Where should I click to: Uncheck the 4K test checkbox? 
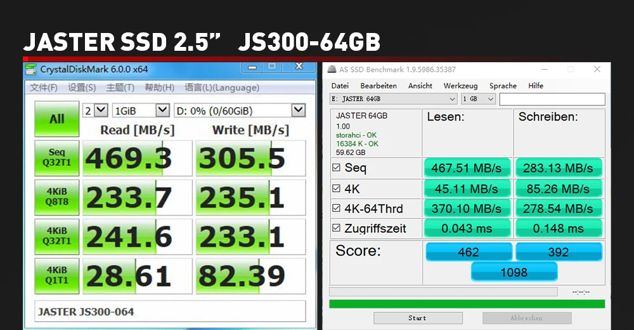(x=336, y=188)
